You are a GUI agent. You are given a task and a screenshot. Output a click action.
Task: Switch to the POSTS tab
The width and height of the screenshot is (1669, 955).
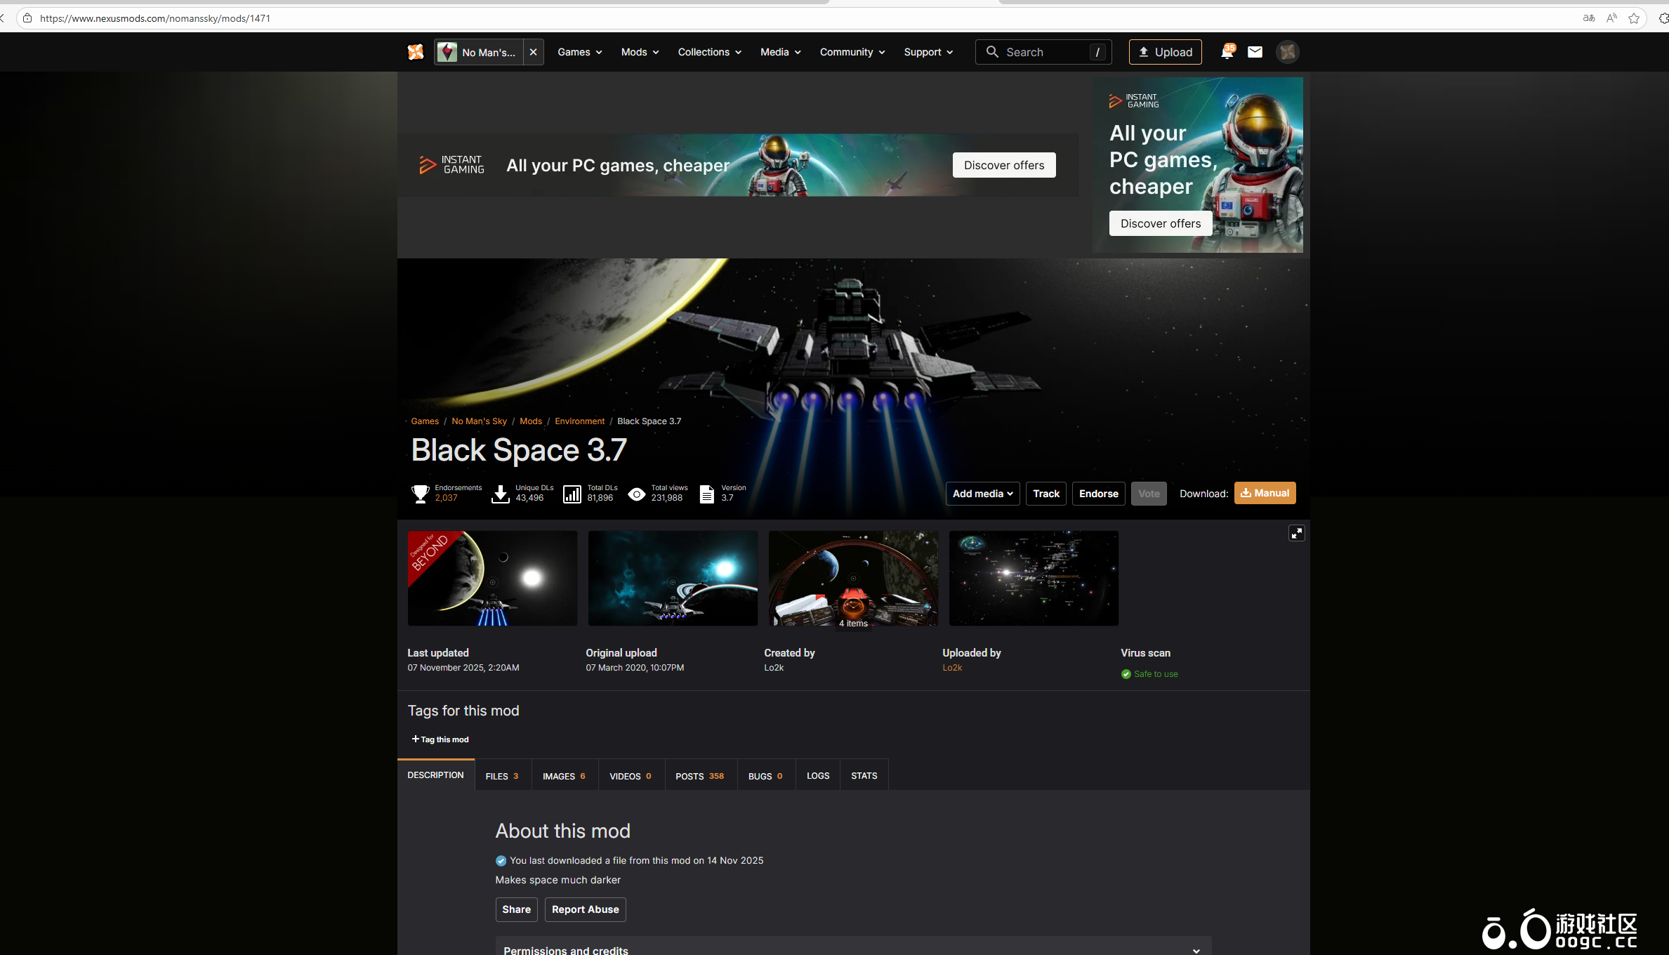coord(699,776)
